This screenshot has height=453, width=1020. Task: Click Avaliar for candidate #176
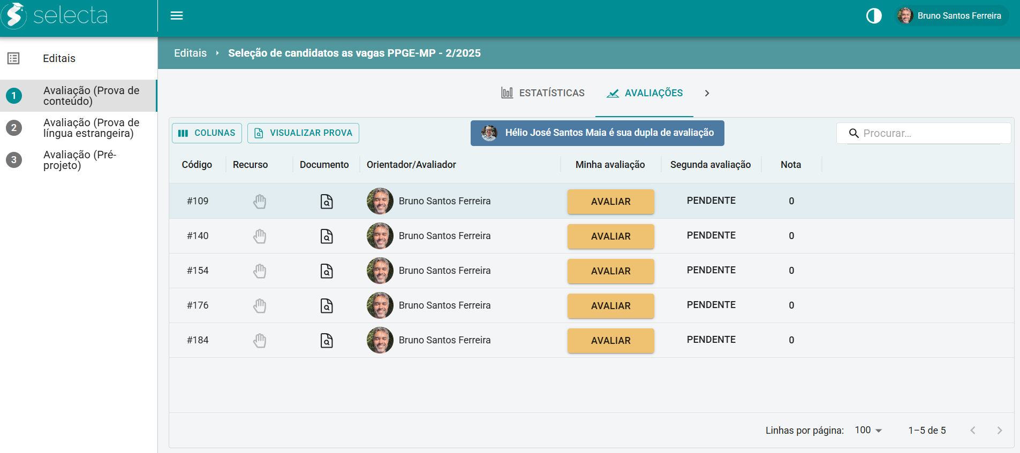(611, 306)
